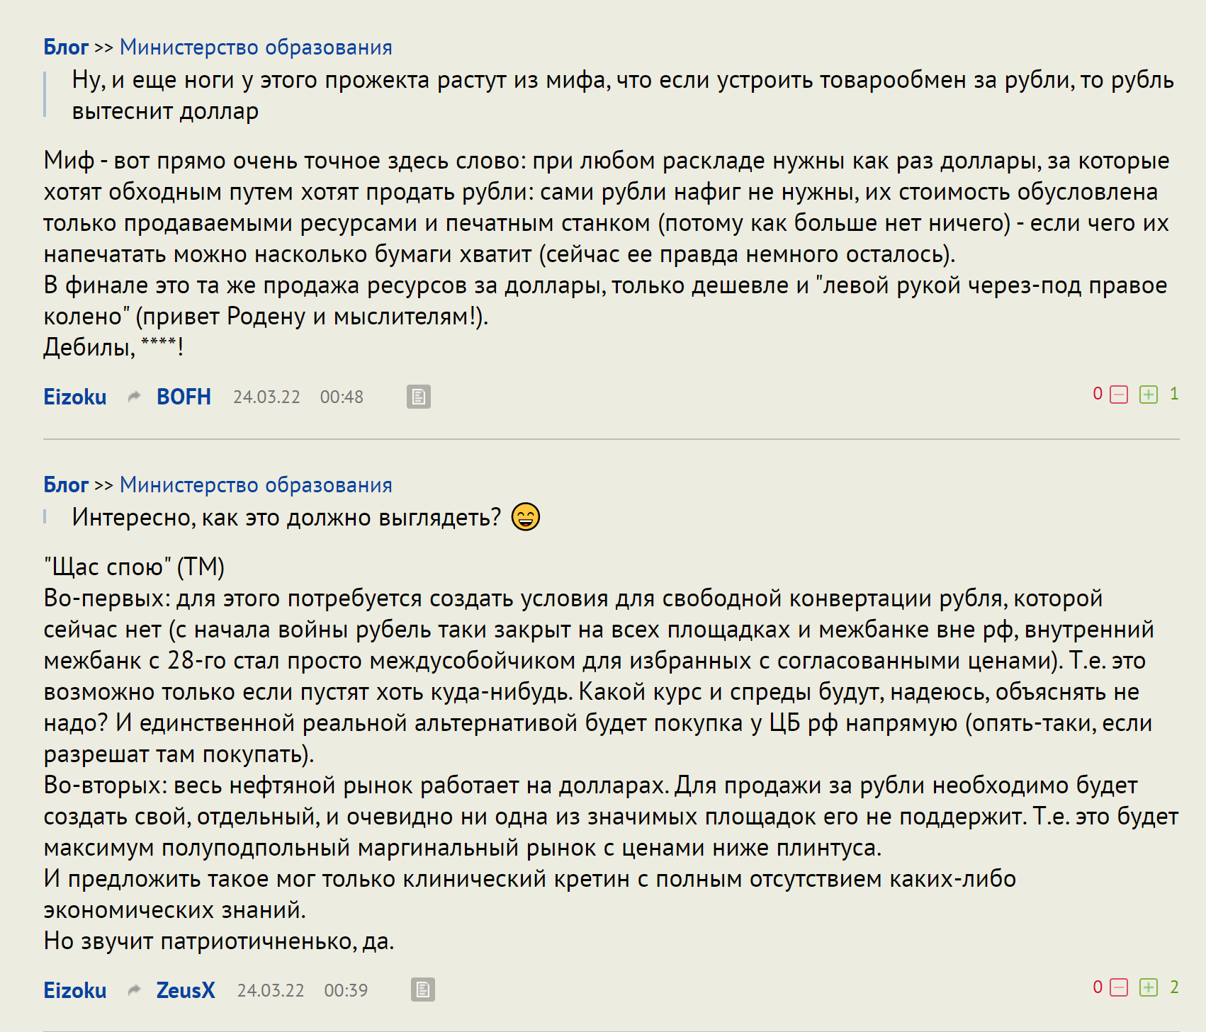Open Министерство образования link in the second comment
The width and height of the screenshot is (1206, 1032).
(256, 485)
